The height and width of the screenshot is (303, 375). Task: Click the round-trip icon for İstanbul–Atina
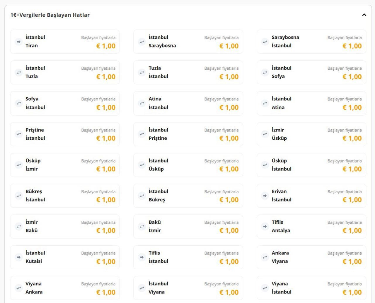click(x=265, y=103)
